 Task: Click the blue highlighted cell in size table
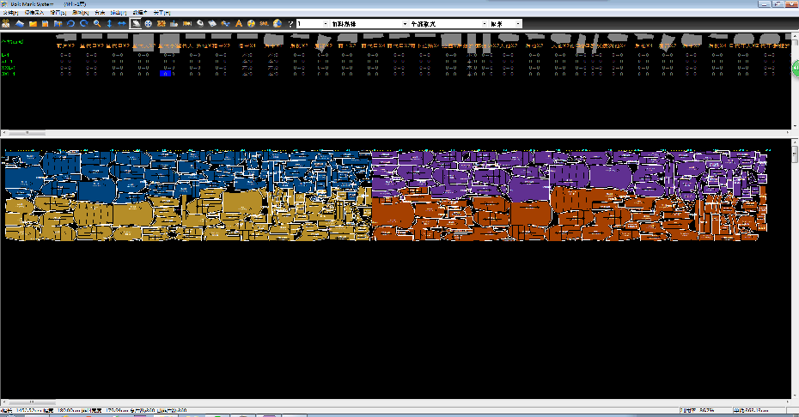click(167, 75)
